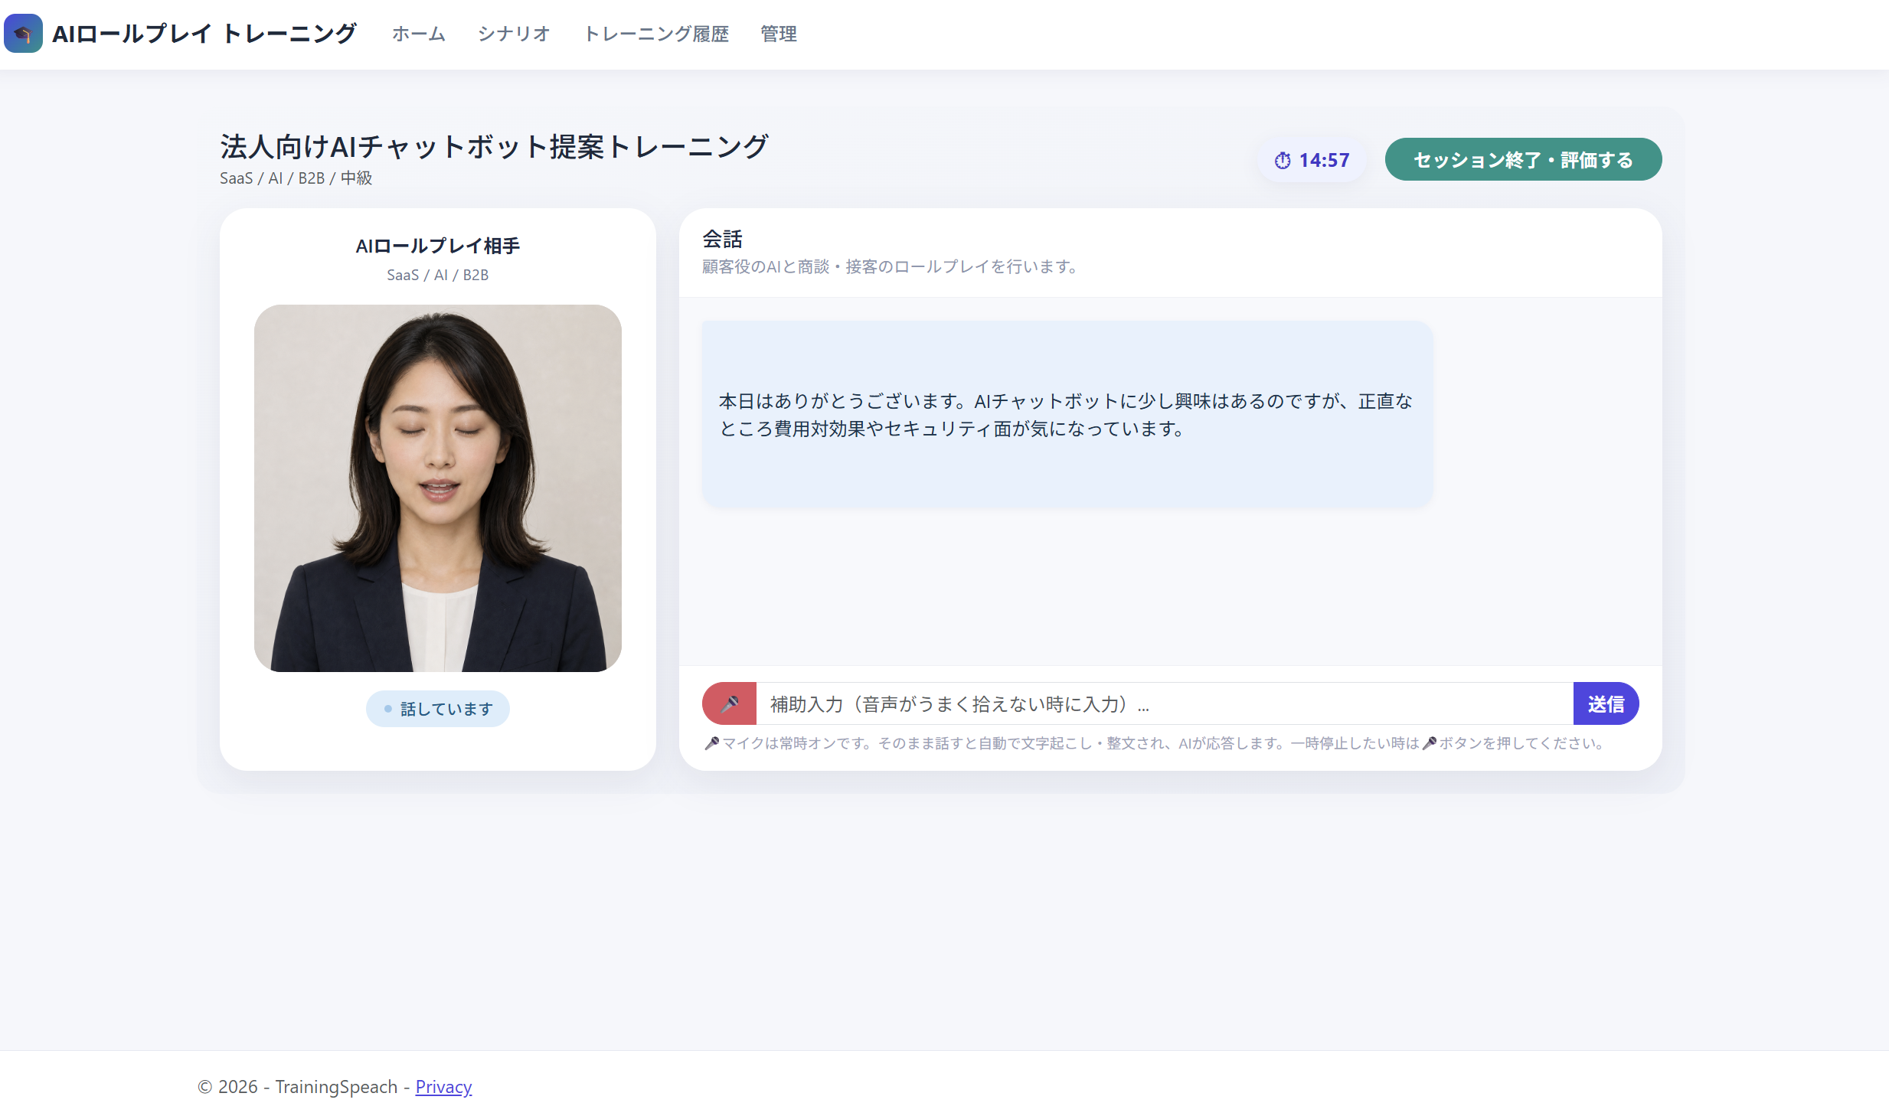Screen dimensions: 1889x1116
Task: Open the シナリオ menu item
Action: coord(514,34)
